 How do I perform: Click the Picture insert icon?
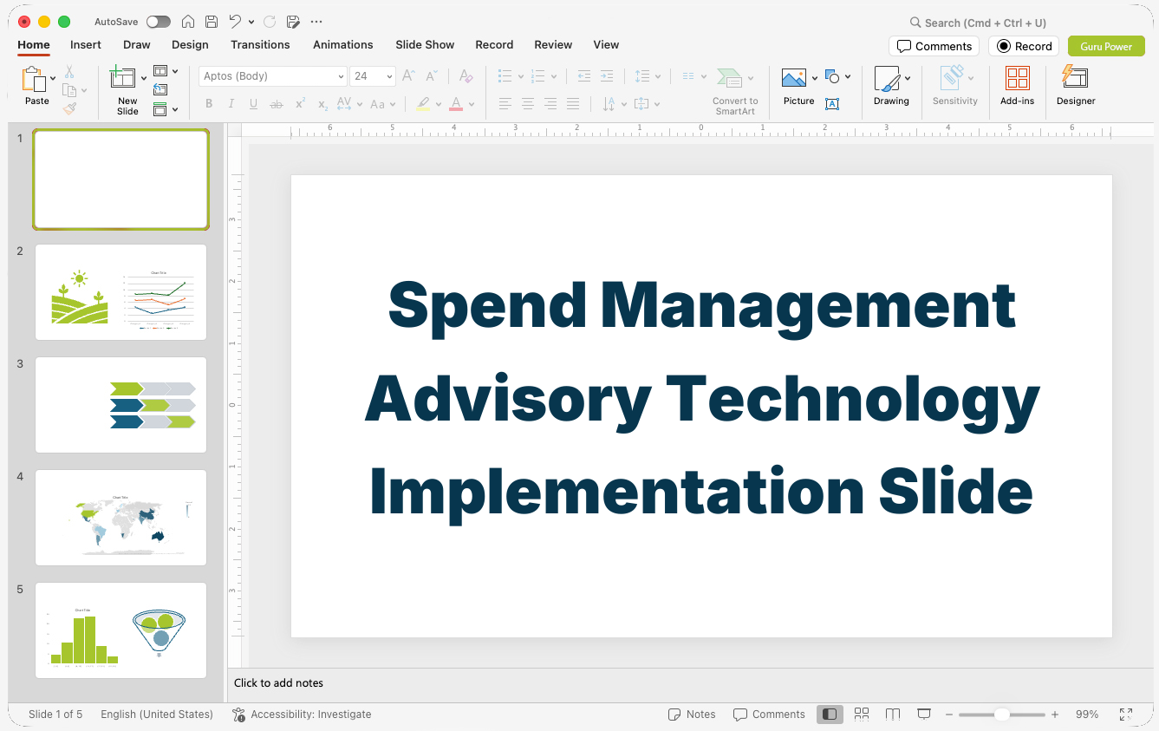(793, 78)
